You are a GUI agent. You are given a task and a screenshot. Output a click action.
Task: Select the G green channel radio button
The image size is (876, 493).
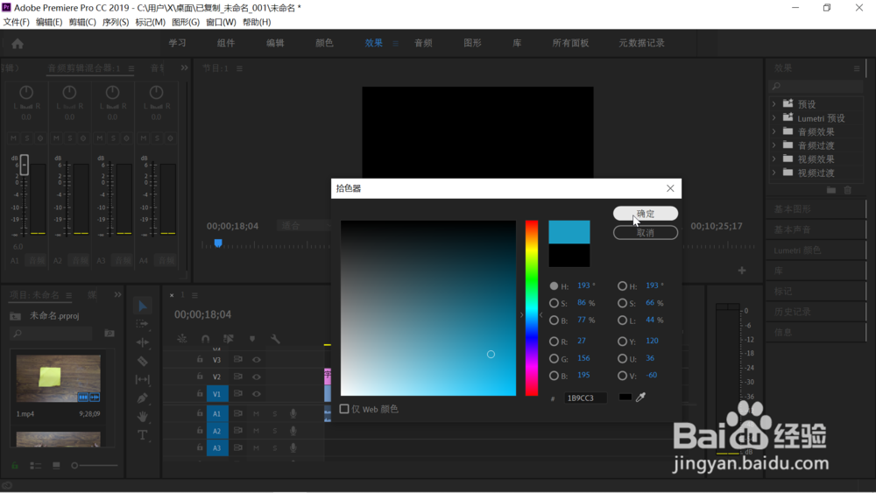click(x=554, y=358)
